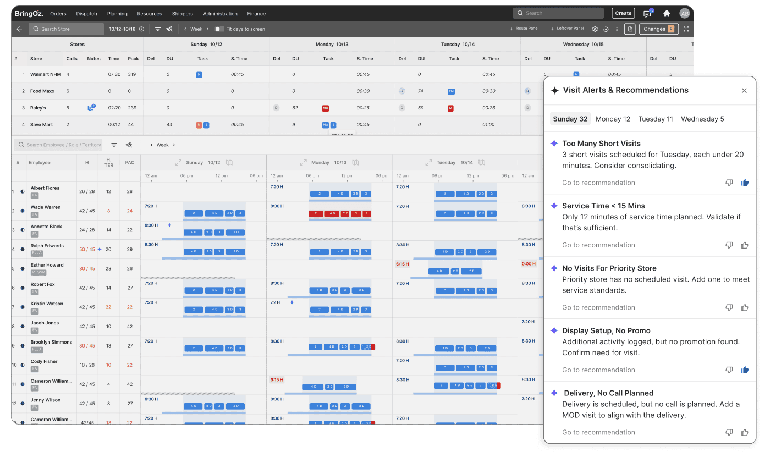Click the history refresh icon beside the gear

point(606,29)
